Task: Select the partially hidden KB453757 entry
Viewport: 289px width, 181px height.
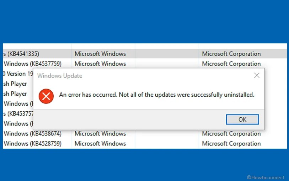Action: 18,114
